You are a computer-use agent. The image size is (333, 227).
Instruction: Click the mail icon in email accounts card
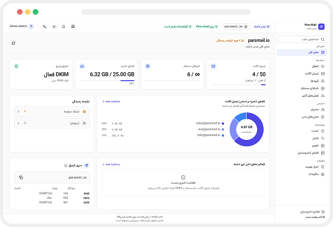(x=213, y=66)
